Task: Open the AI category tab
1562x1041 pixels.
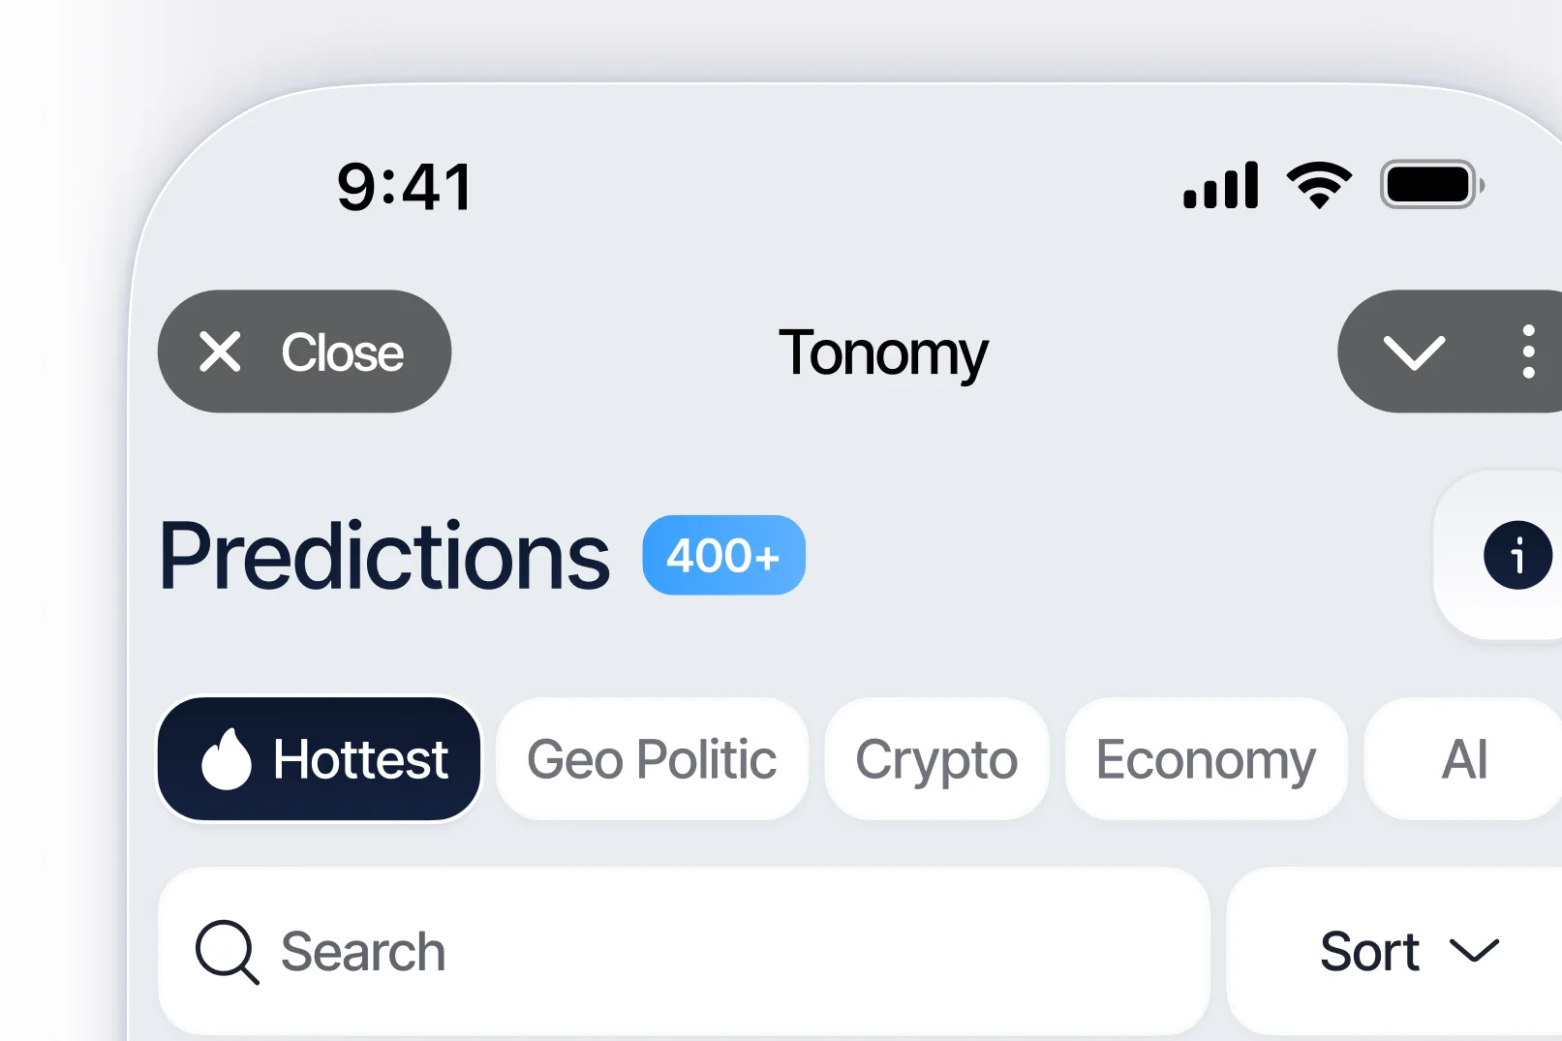Action: (1463, 759)
